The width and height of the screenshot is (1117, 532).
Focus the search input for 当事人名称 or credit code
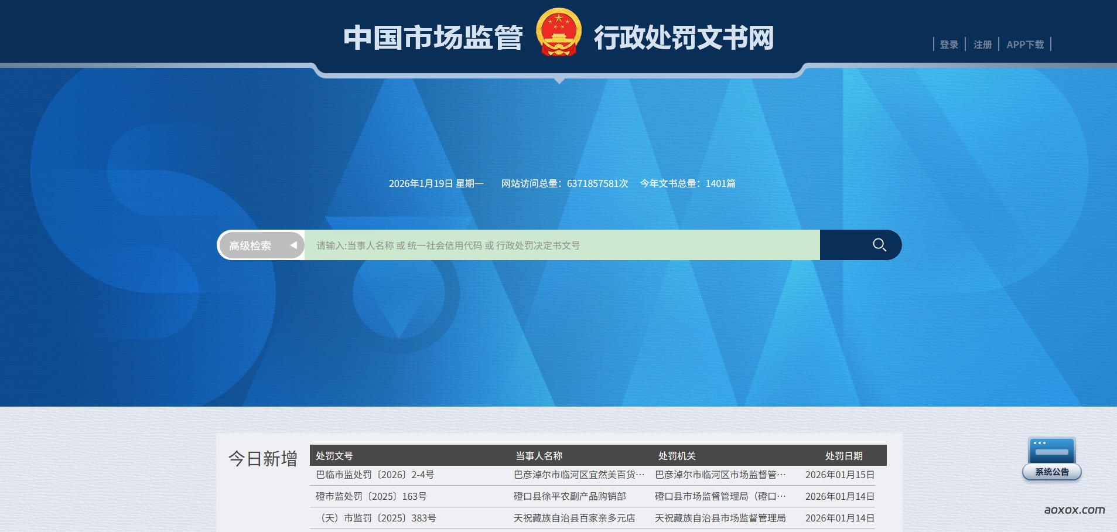click(562, 245)
